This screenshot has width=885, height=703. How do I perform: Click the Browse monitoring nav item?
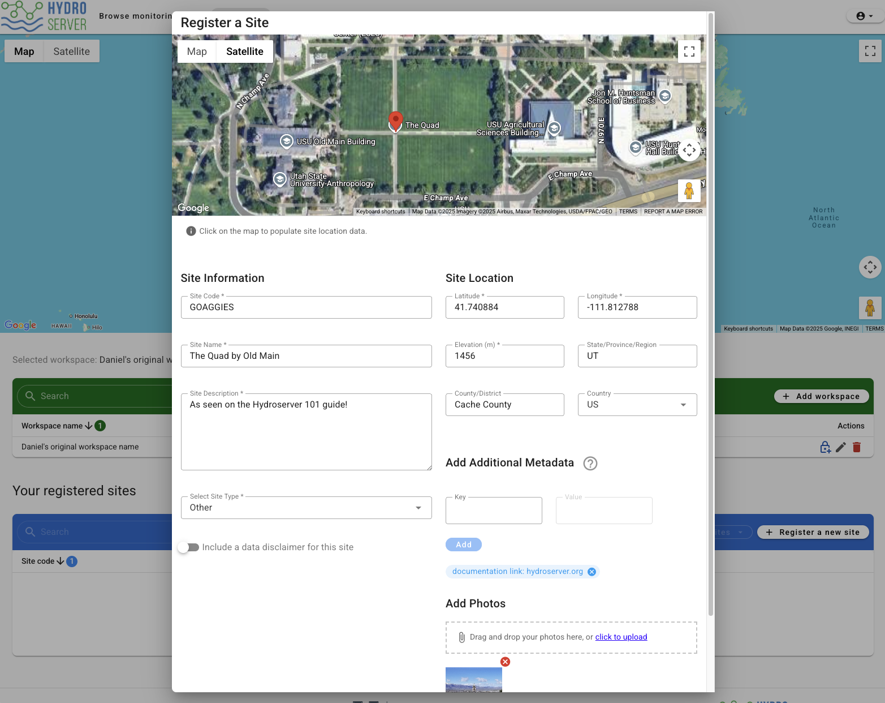click(135, 16)
